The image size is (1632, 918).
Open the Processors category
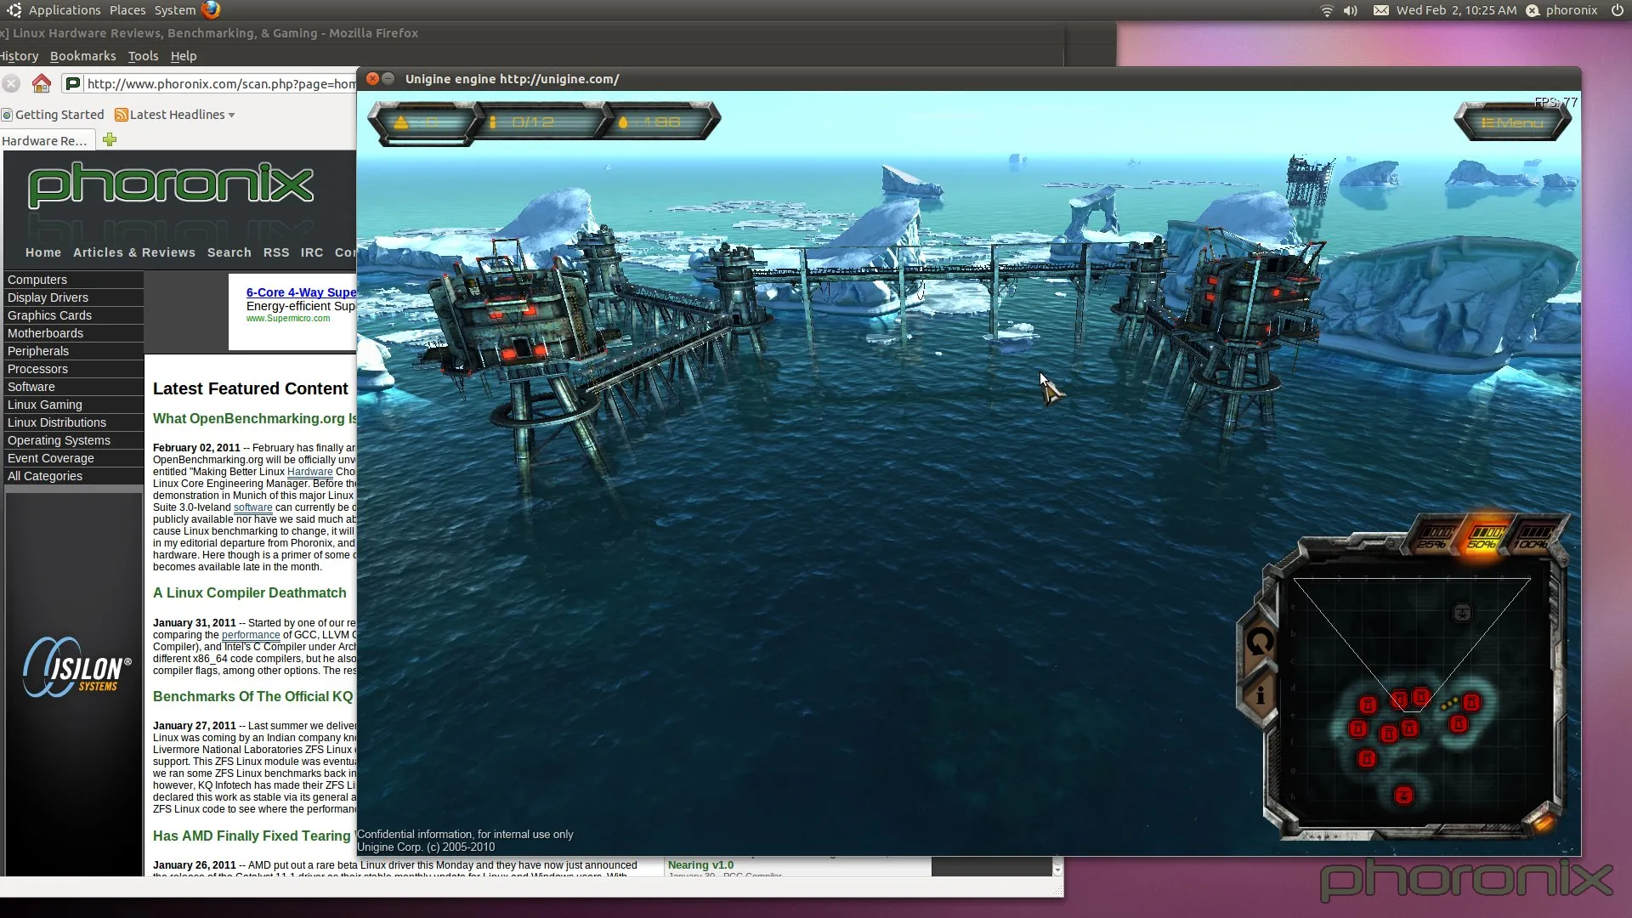click(74, 369)
